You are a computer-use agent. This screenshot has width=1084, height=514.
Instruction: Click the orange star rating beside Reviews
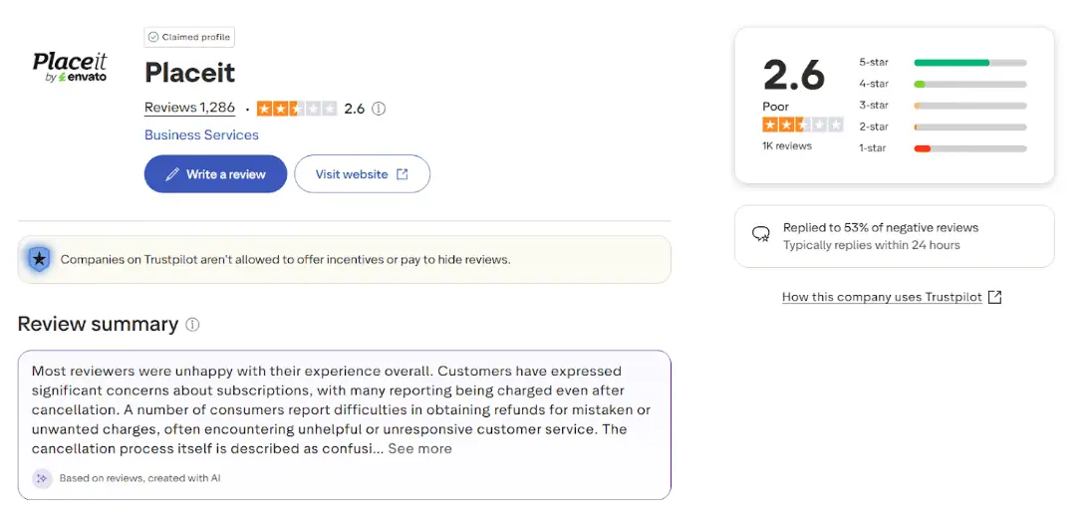[296, 109]
